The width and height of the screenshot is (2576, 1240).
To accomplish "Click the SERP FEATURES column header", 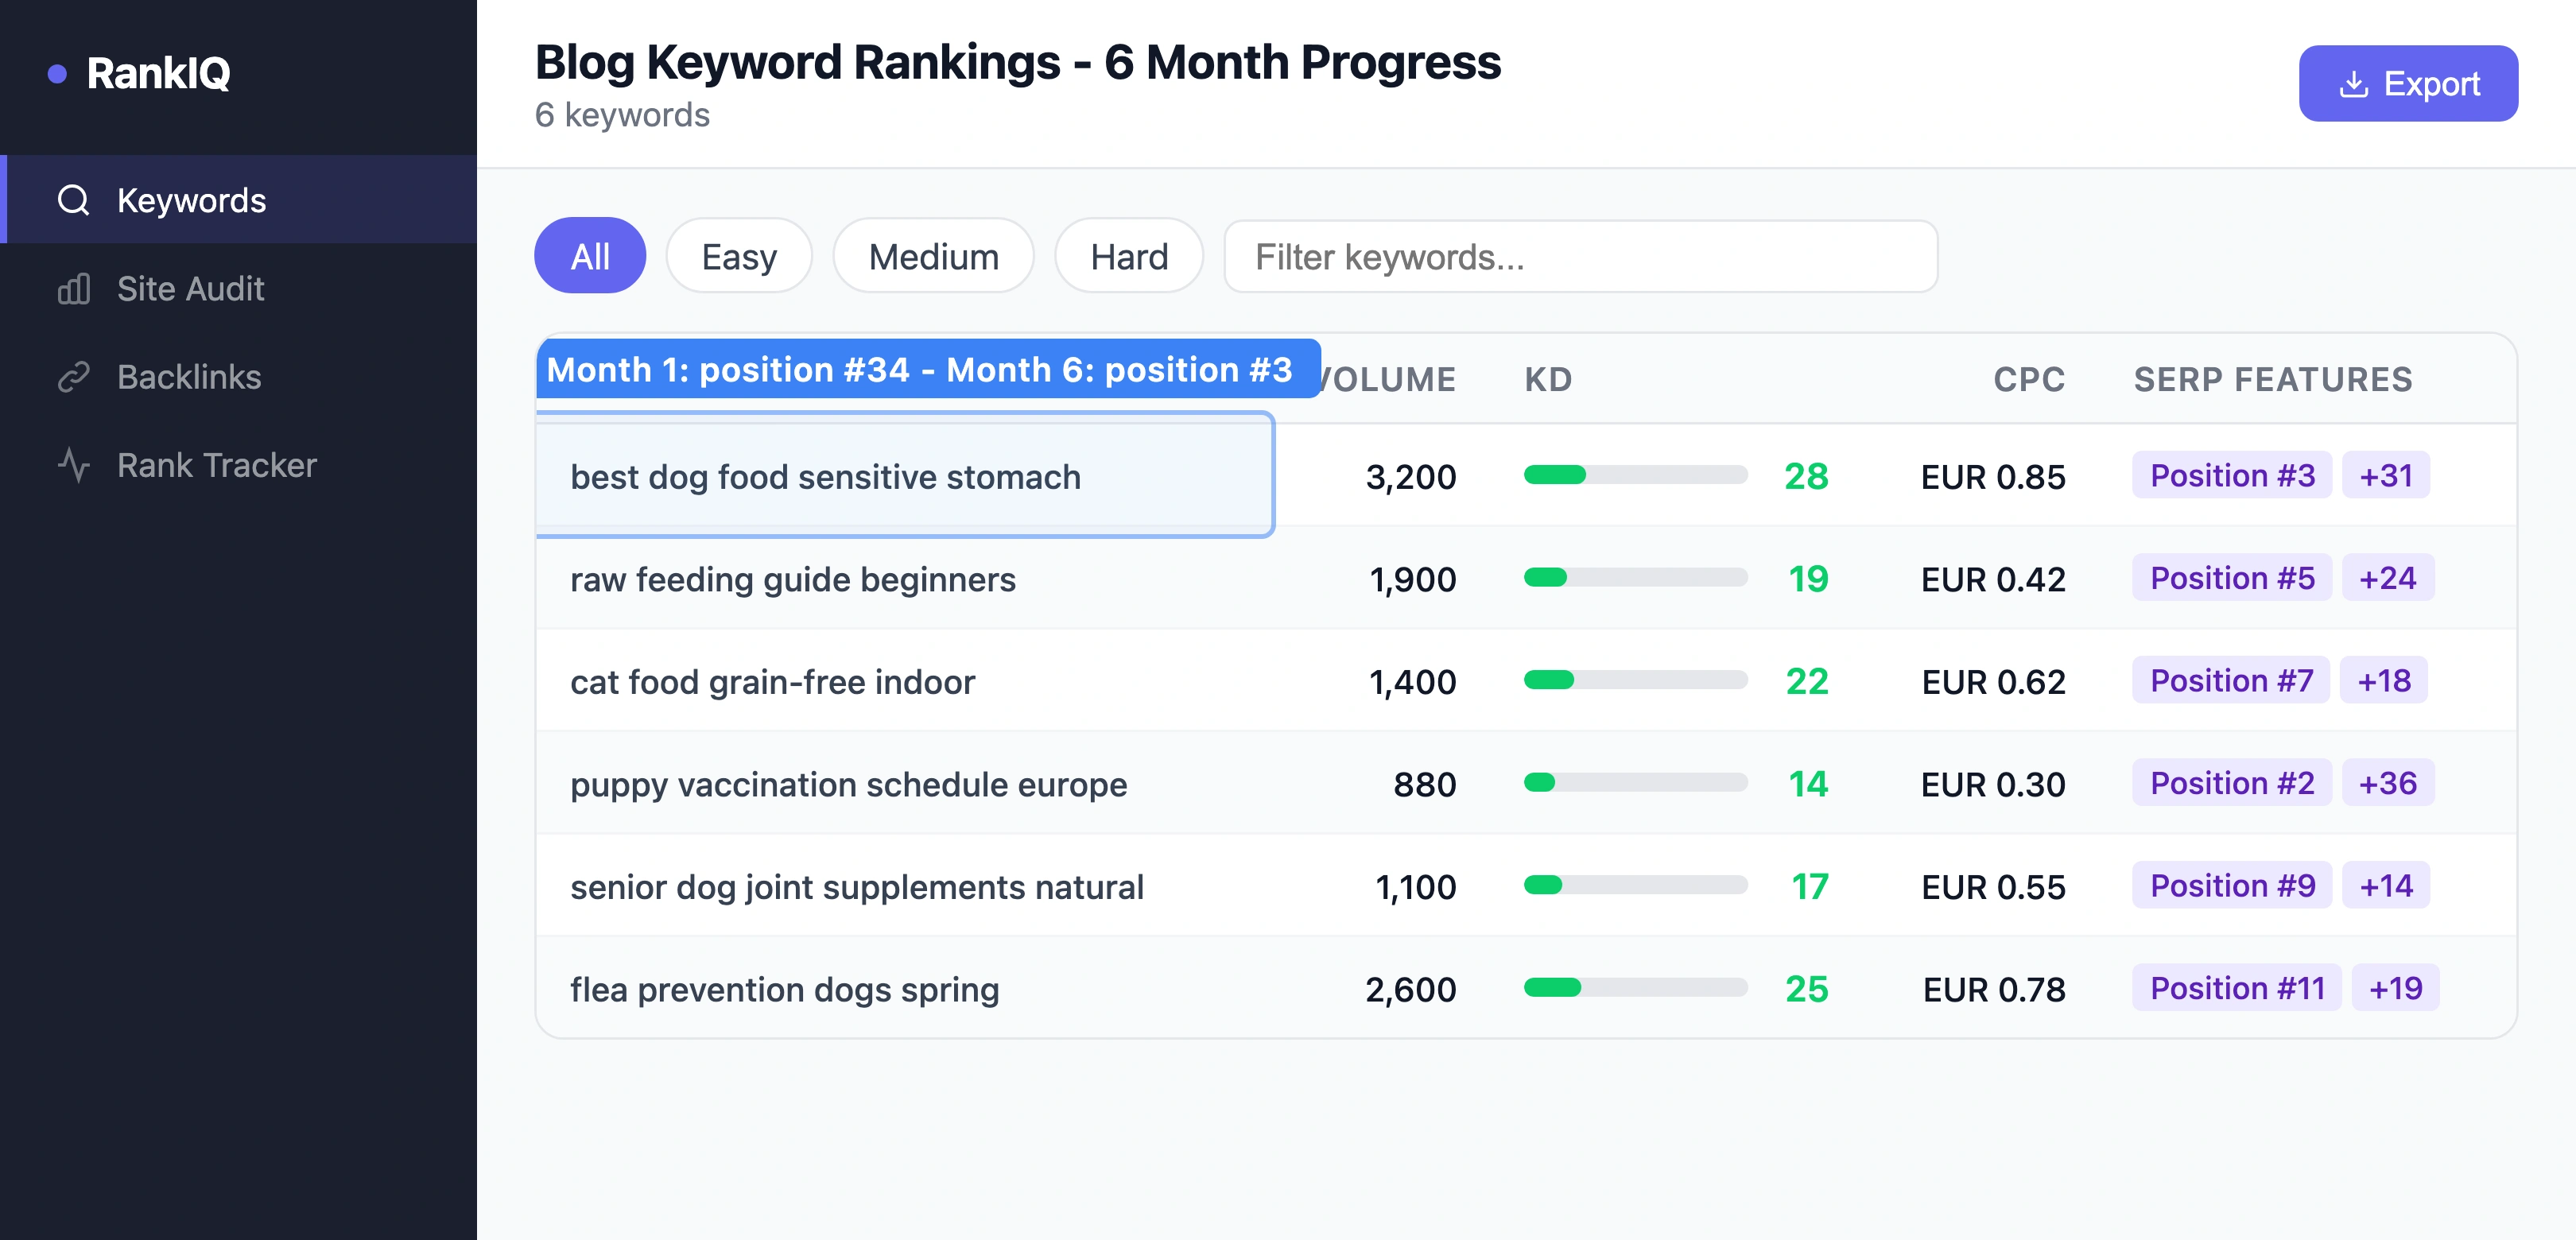I will click(x=2271, y=379).
